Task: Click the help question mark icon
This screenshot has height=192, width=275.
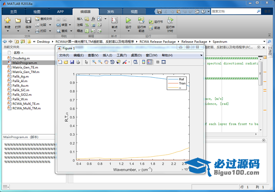Action: (203, 12)
